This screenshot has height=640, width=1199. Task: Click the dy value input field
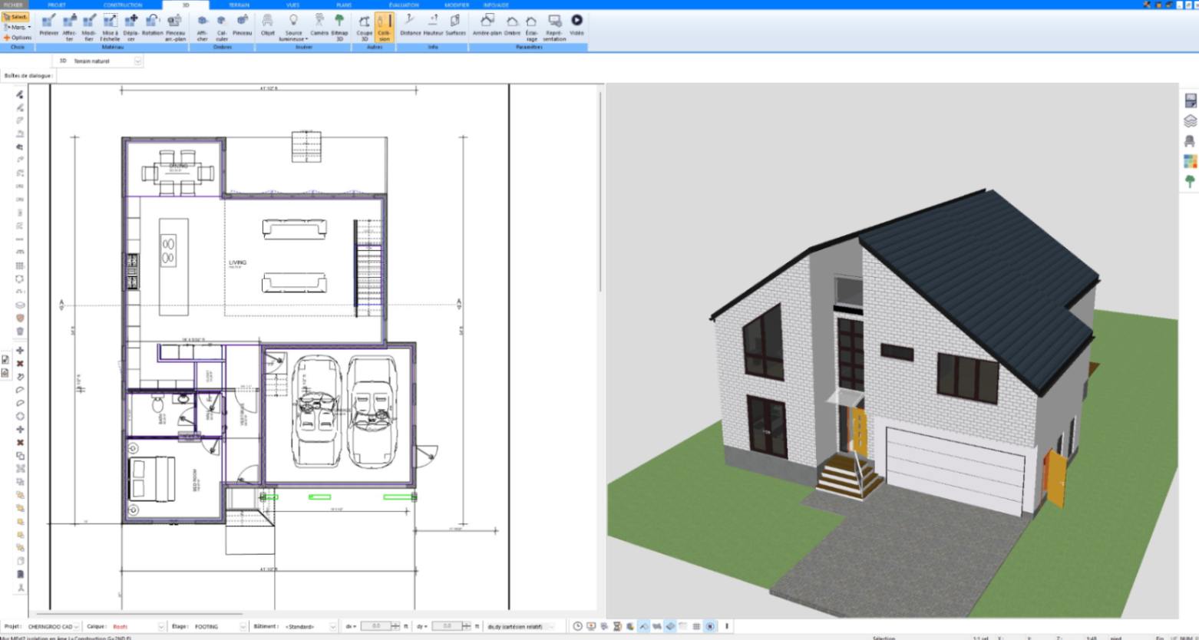(447, 627)
